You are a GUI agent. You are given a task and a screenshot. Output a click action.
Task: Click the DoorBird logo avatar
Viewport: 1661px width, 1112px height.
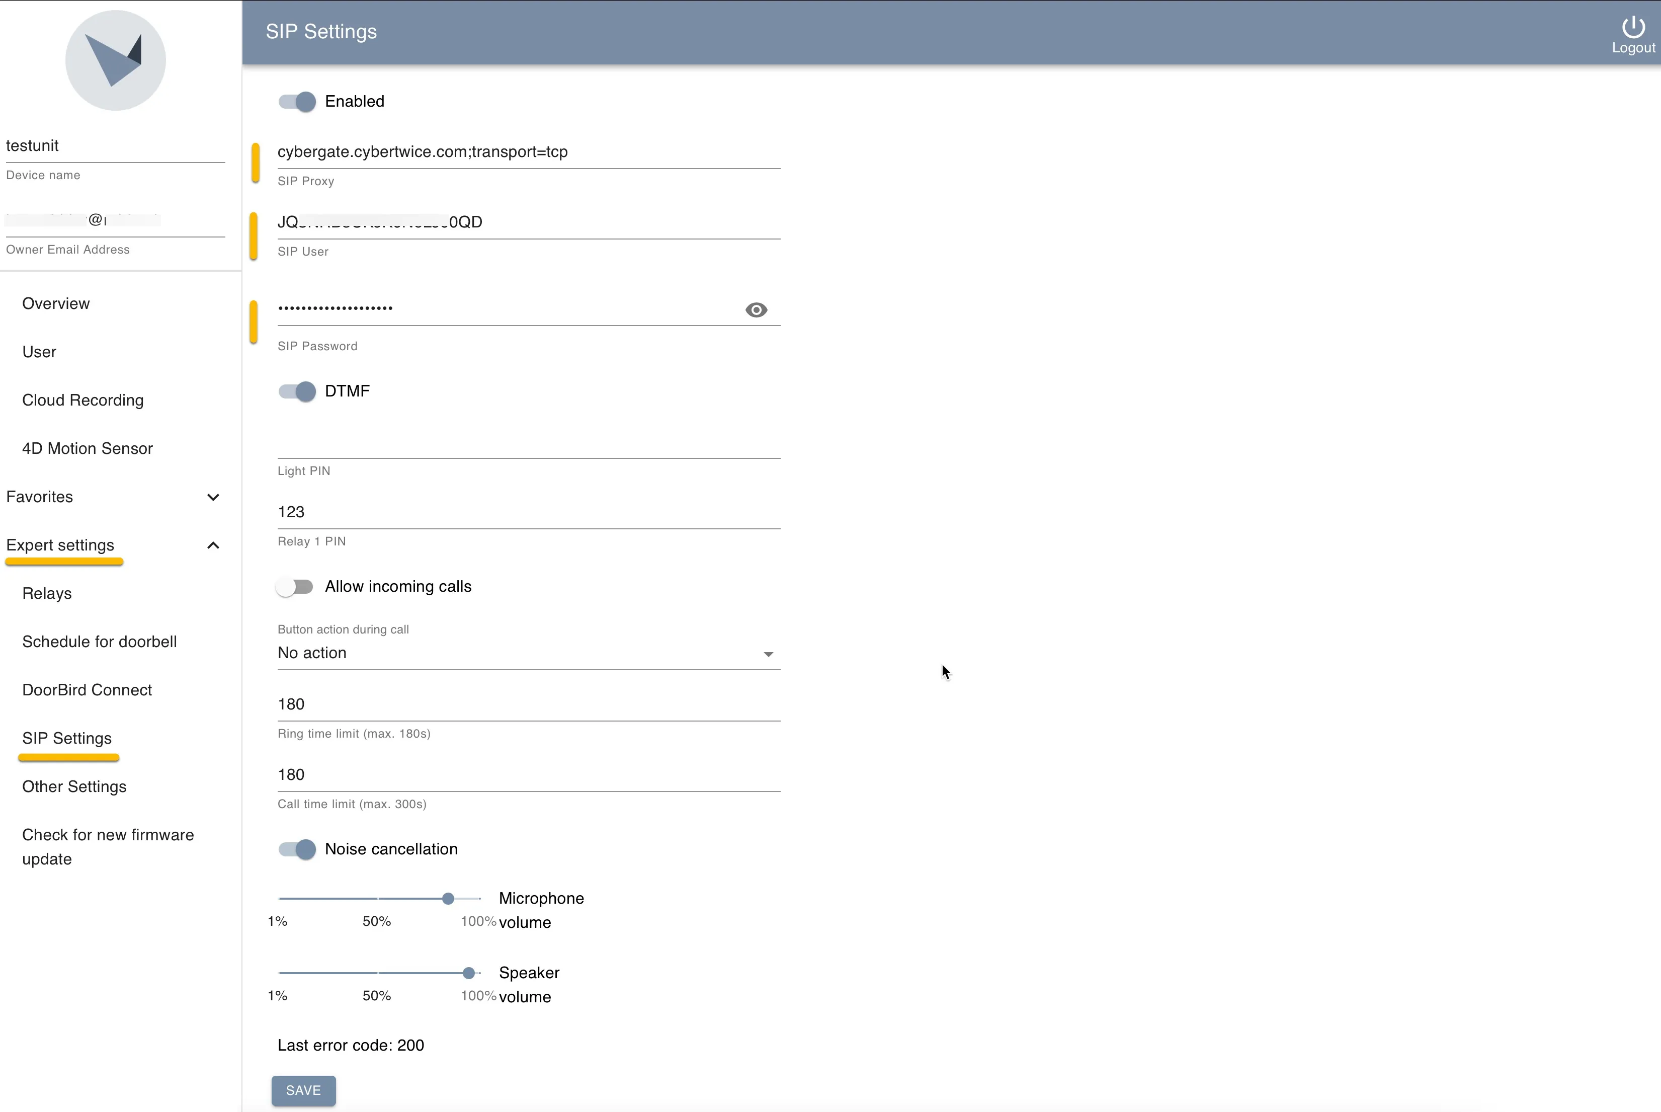point(116,60)
